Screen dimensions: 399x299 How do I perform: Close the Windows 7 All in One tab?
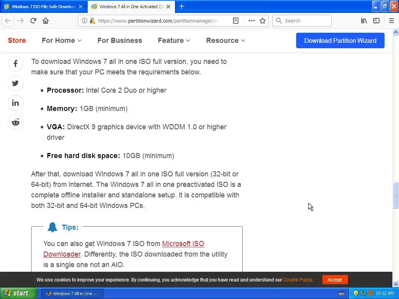point(168,7)
